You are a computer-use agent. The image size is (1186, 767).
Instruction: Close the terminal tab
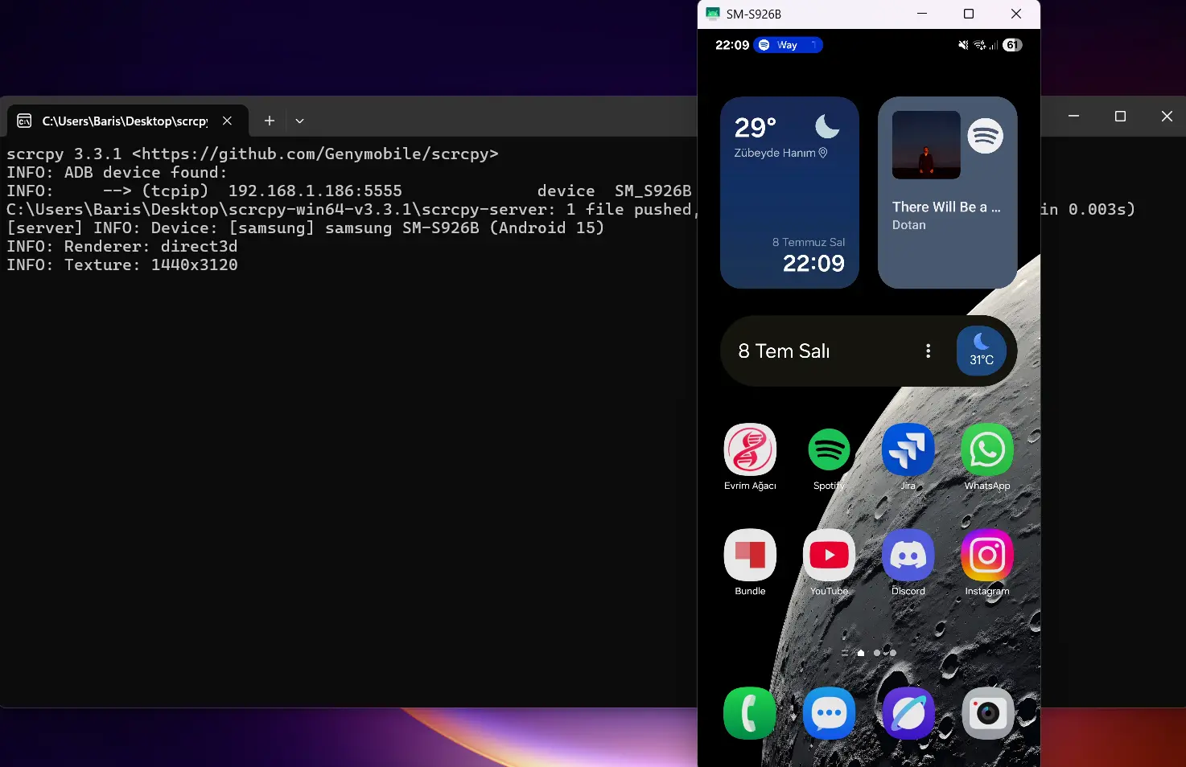point(228,121)
